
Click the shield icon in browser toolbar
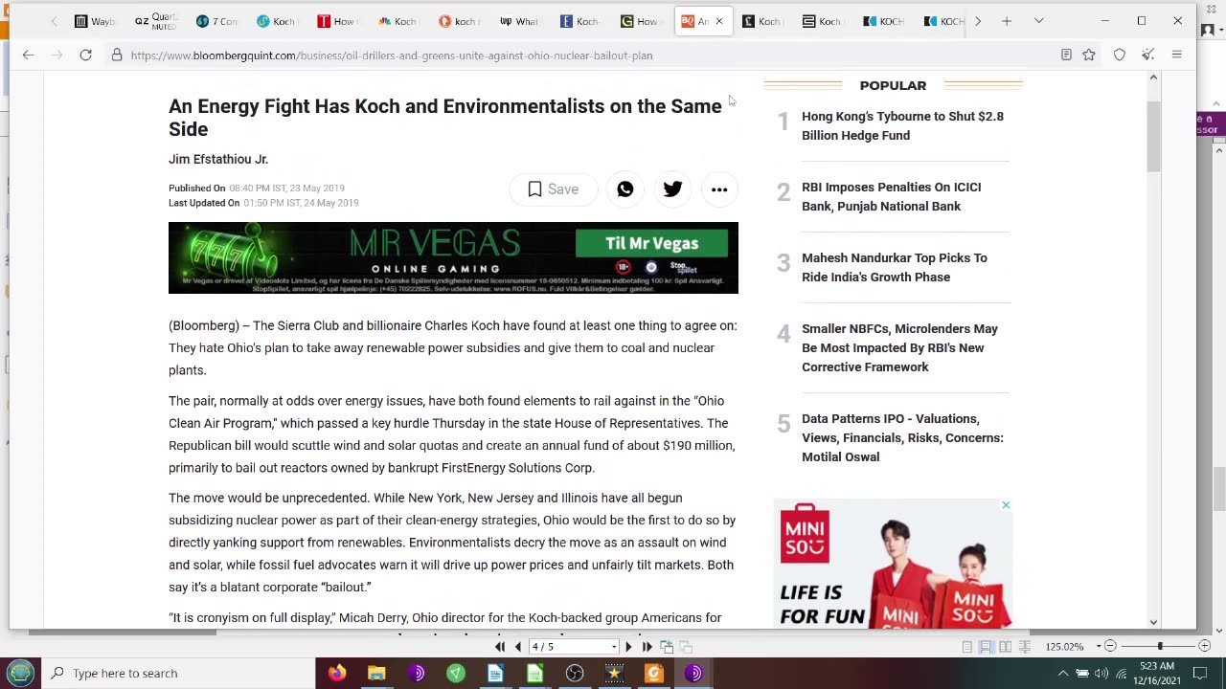coord(1120,55)
